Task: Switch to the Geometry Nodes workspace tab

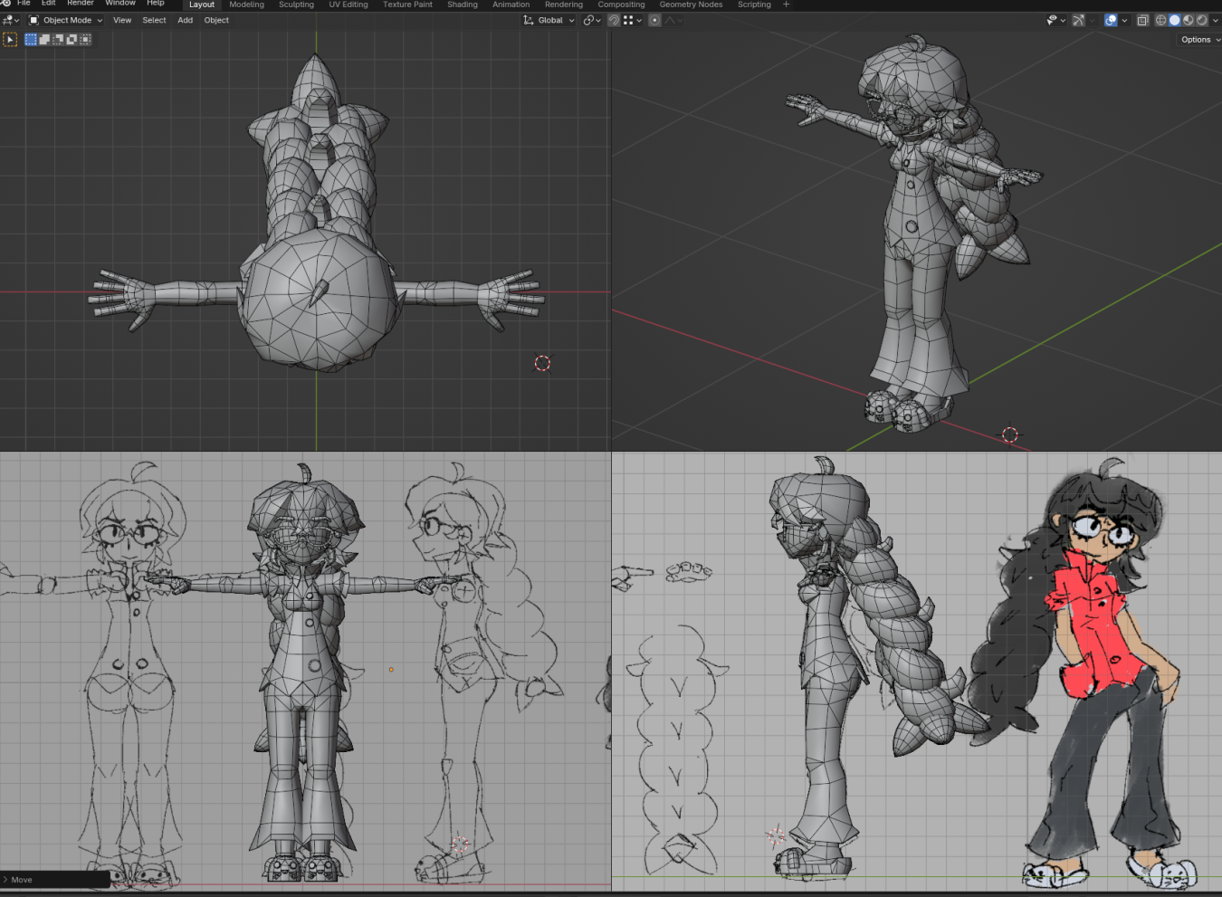Action: [691, 5]
